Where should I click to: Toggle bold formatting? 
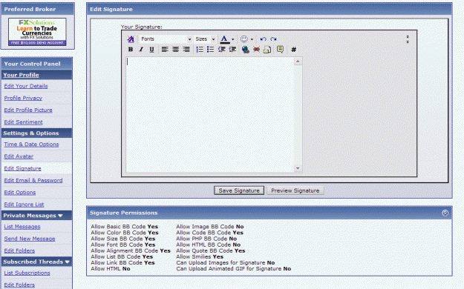pyautogui.click(x=131, y=50)
